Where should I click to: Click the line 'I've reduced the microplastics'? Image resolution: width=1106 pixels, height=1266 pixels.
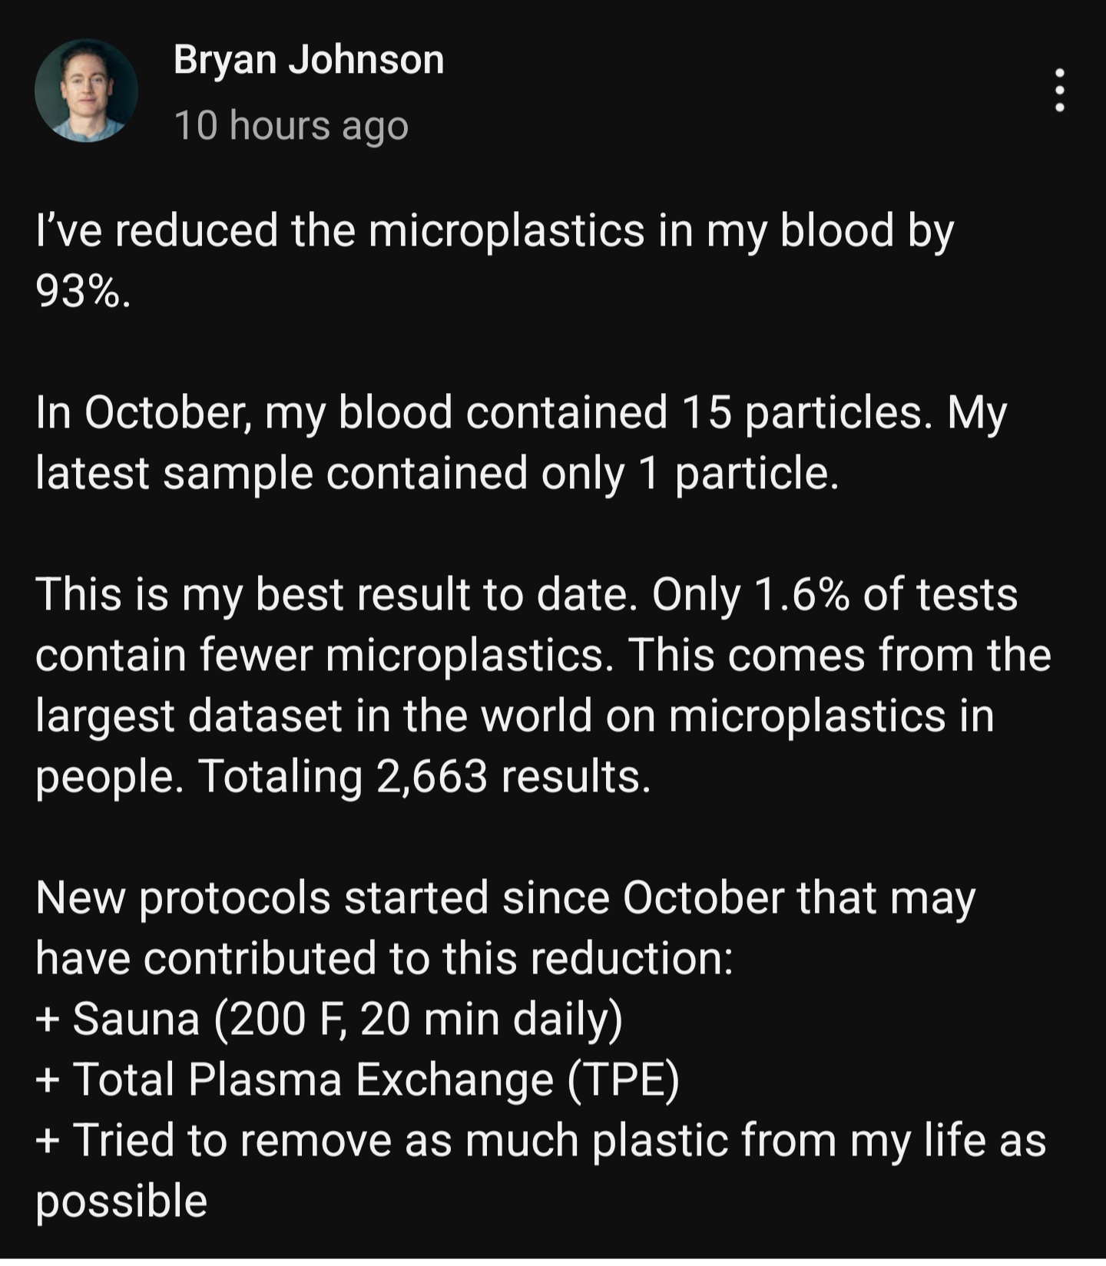495,231
